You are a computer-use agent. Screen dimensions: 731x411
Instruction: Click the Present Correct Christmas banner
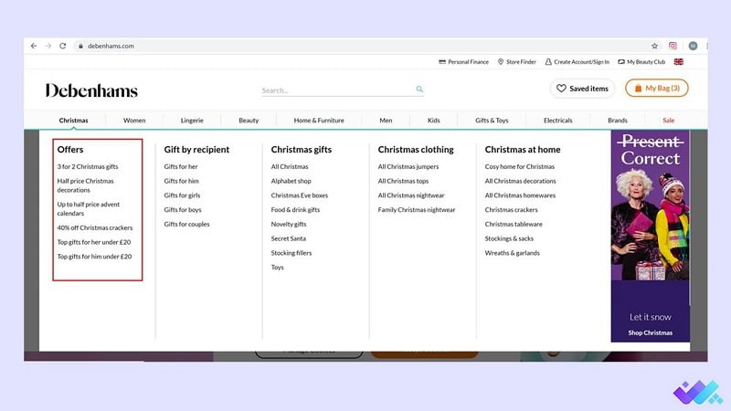pos(649,236)
